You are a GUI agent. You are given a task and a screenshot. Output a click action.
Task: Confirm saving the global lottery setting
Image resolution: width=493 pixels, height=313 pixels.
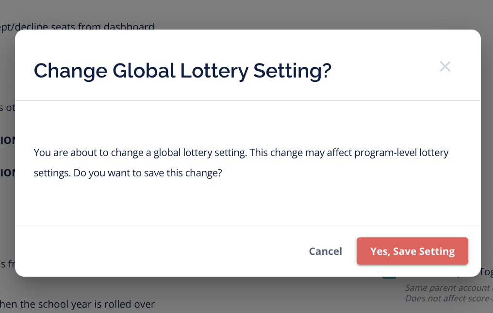tap(412, 251)
